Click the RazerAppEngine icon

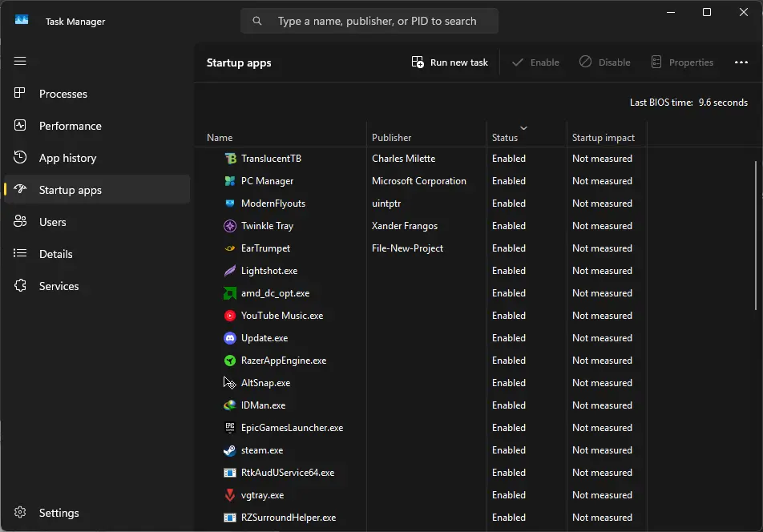tap(230, 361)
